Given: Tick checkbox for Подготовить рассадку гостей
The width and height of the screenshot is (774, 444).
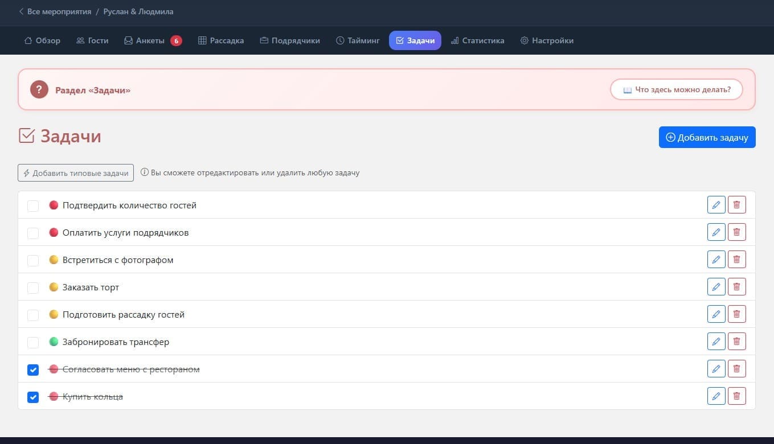Looking at the screenshot, I should point(33,315).
